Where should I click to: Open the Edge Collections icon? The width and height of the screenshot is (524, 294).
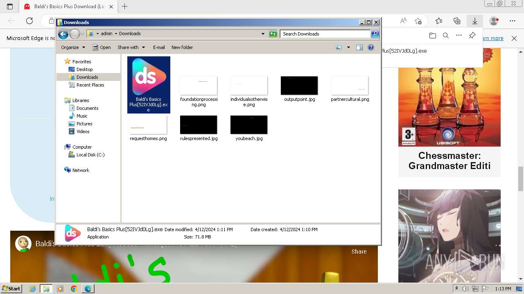(x=457, y=21)
